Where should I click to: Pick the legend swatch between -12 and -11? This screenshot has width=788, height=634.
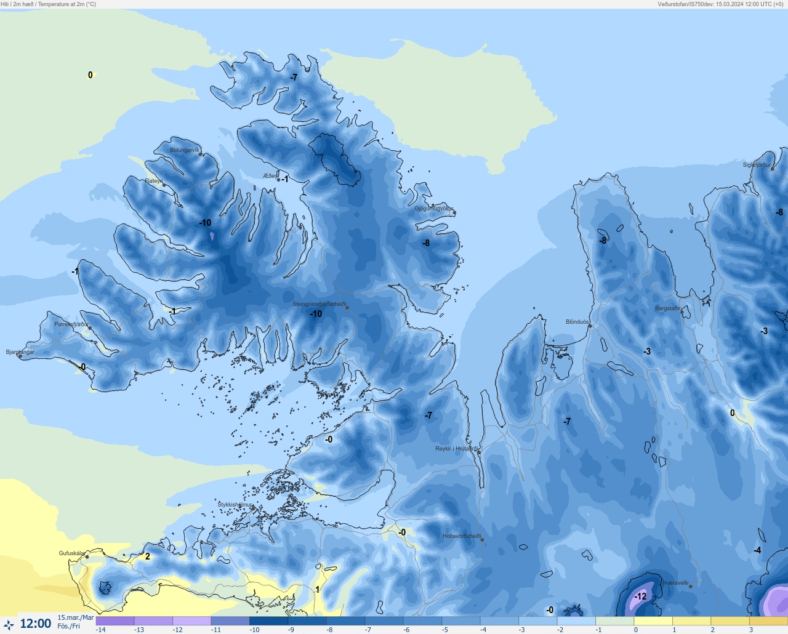(191, 621)
